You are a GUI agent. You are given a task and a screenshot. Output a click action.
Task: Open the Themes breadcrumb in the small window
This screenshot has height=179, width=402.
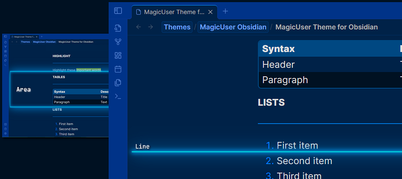25,42
